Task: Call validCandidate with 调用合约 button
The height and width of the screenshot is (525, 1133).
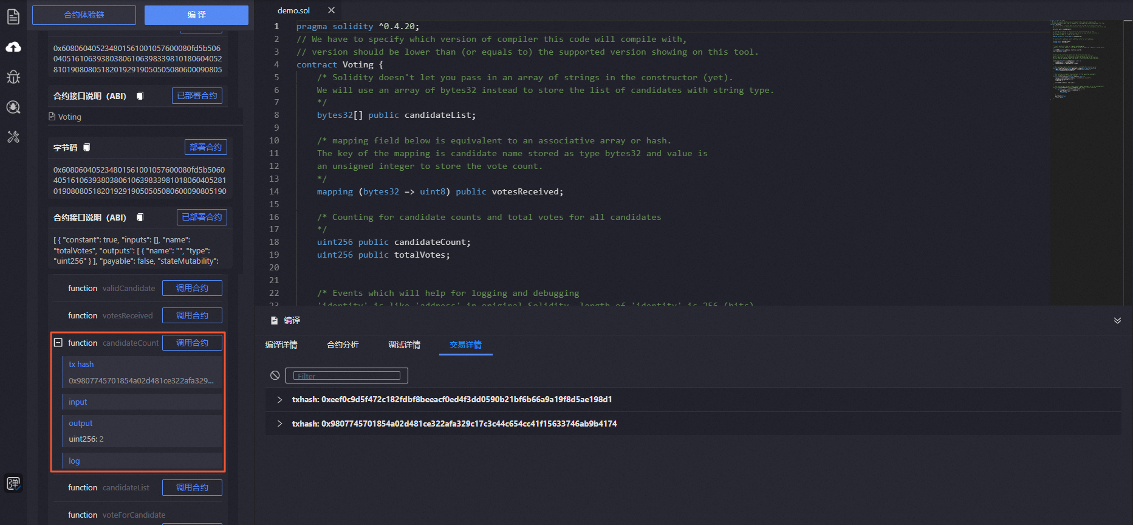Action: (x=192, y=288)
